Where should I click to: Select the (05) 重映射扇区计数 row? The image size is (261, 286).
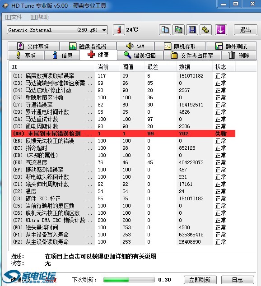point(123,97)
